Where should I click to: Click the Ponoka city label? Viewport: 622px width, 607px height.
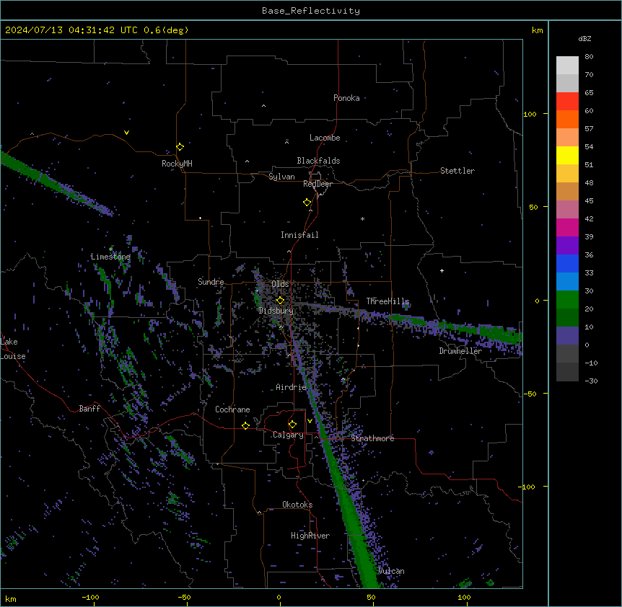[x=346, y=98]
